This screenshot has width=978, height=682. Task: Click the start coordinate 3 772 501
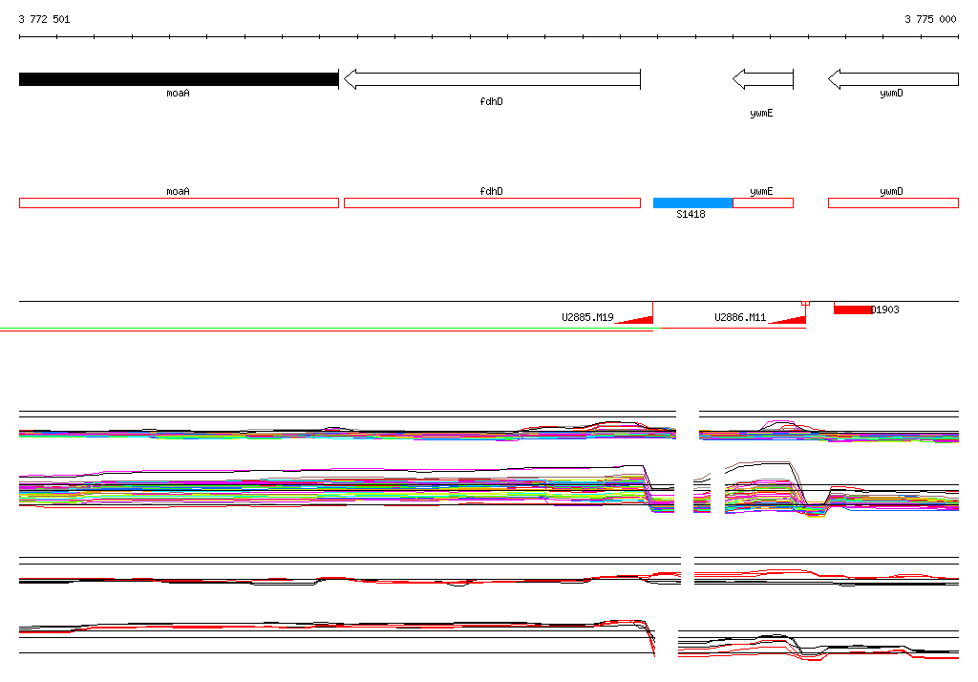click(44, 19)
